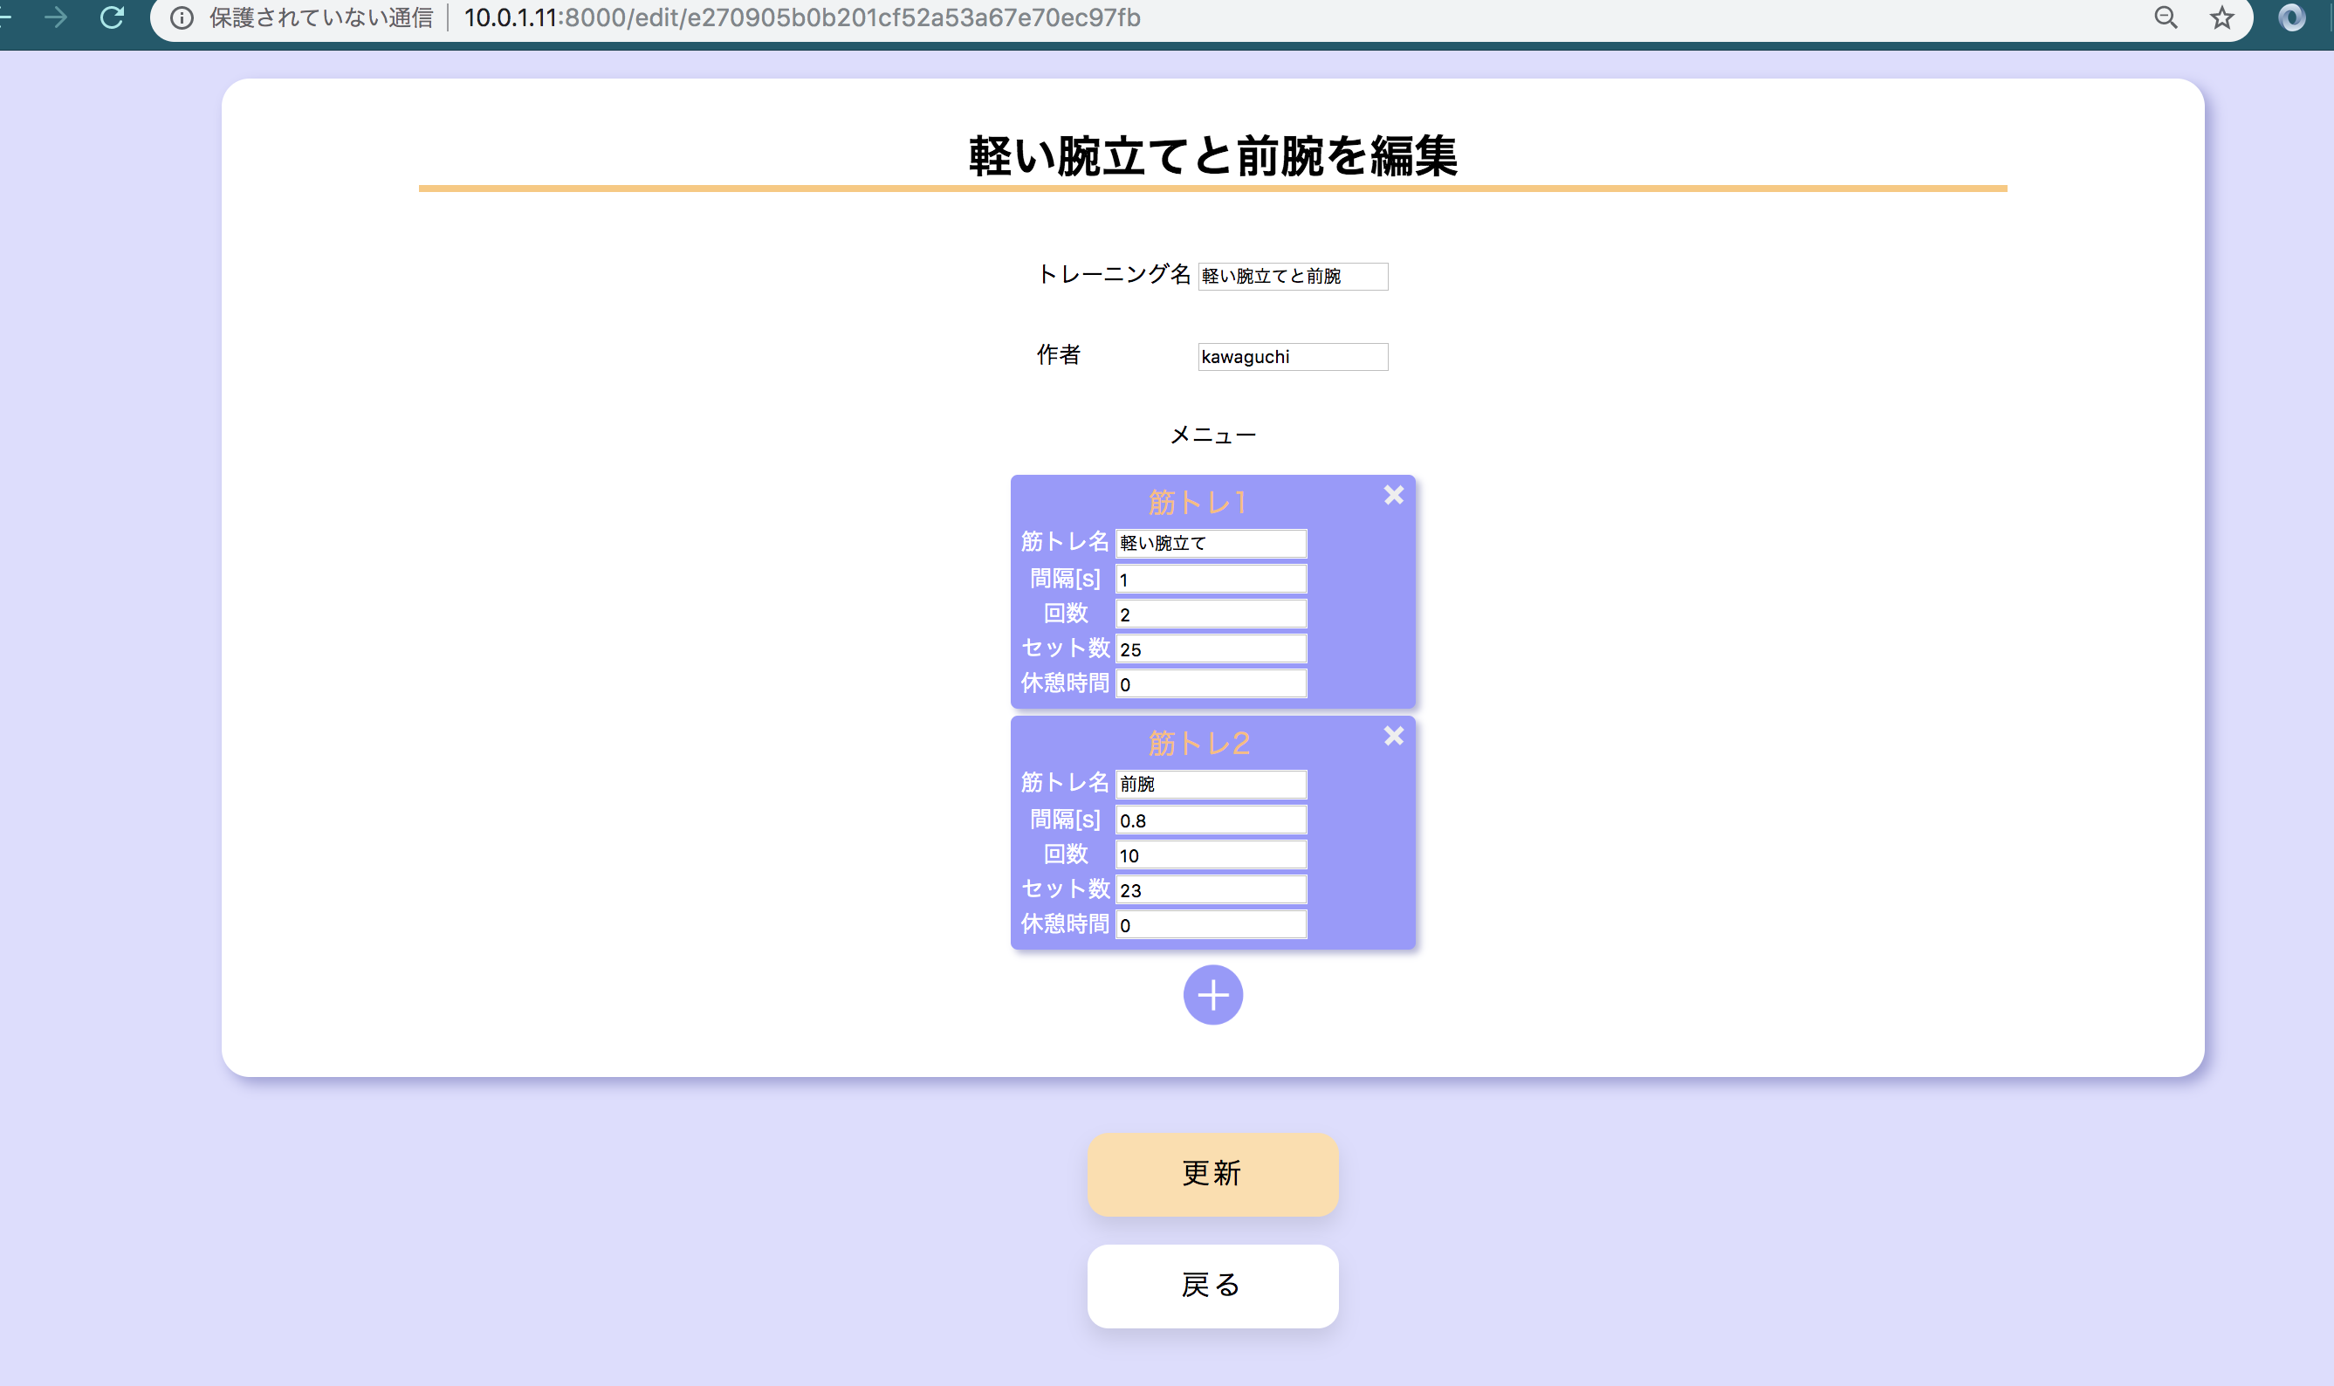Click the 作者 field containing kawaguchi
Screen dimensions: 2334x1386
pyautogui.click(x=1292, y=357)
